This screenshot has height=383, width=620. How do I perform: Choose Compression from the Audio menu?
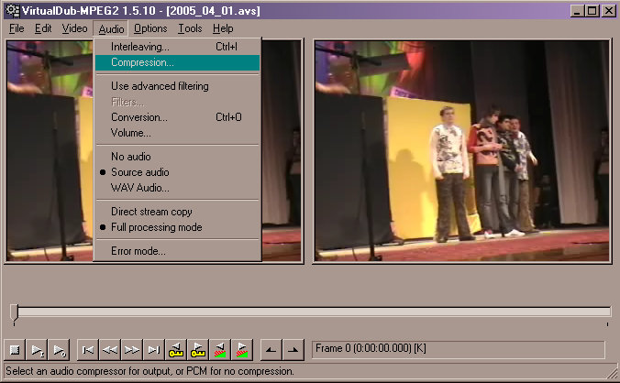(141, 62)
